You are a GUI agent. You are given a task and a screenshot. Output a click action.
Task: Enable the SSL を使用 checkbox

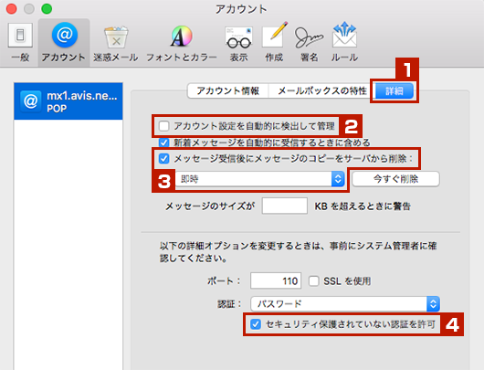click(x=314, y=281)
